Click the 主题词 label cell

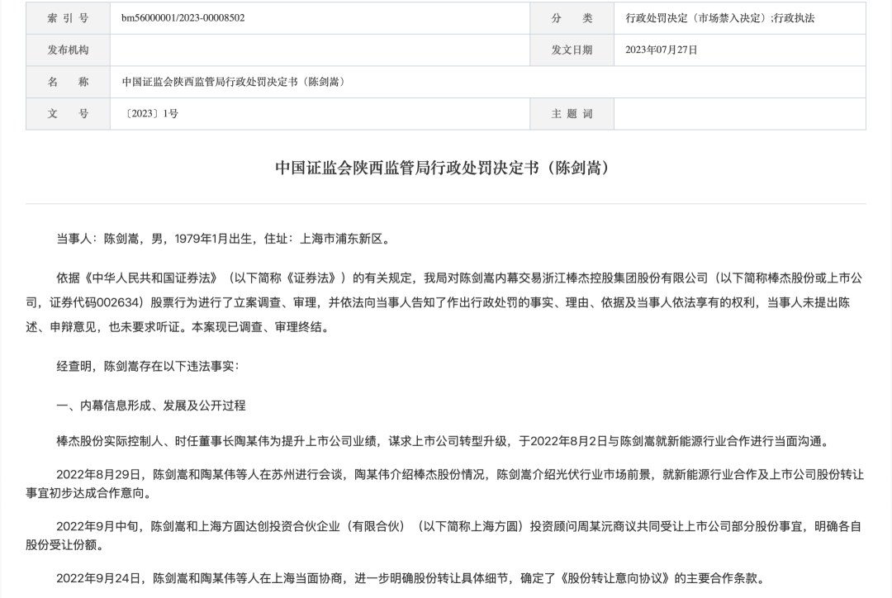[573, 114]
